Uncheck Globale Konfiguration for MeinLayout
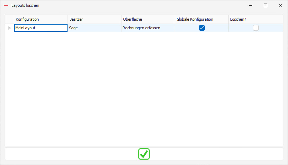288x165 pixels. (x=202, y=28)
